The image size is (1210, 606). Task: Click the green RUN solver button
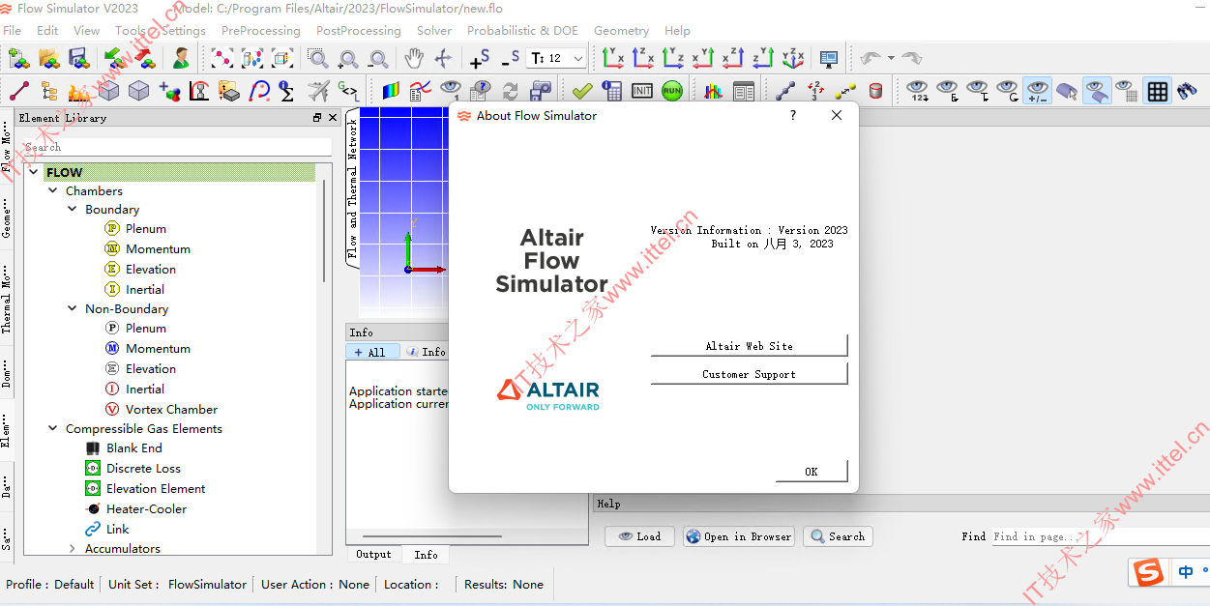pyautogui.click(x=672, y=91)
